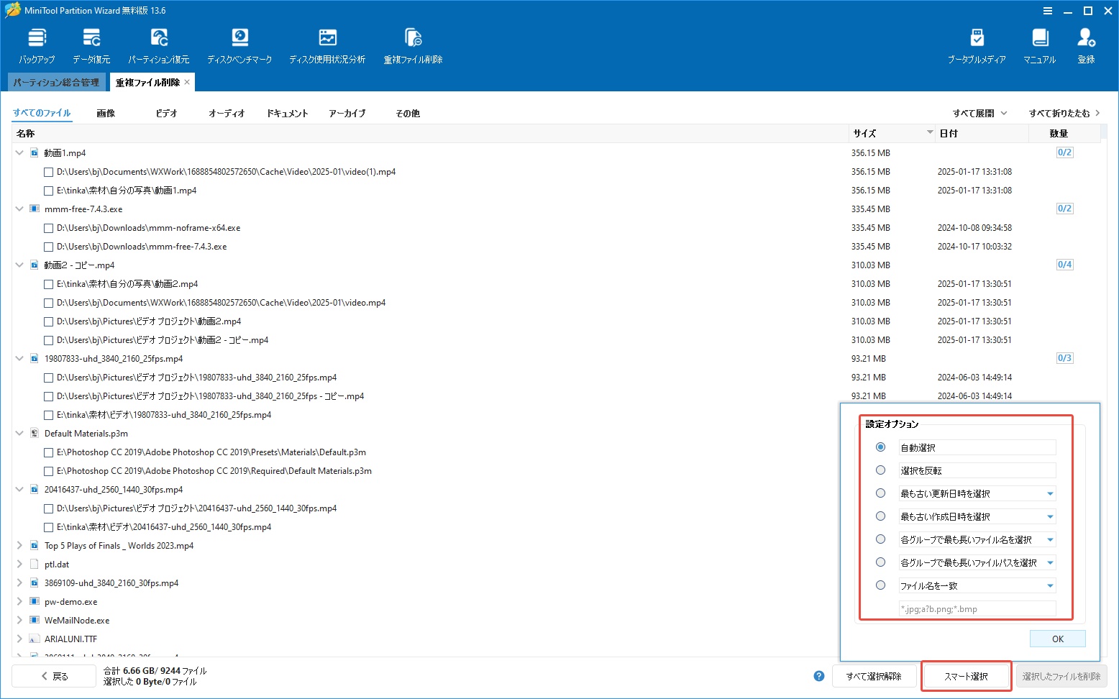1119x699 pixels.
Task: Select the 選択を反転 option
Action: click(880, 470)
